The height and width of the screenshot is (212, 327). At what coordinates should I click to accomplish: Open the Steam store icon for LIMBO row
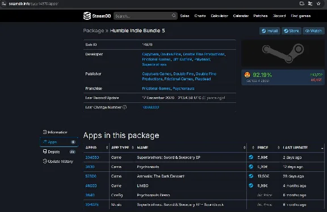coord(251,185)
